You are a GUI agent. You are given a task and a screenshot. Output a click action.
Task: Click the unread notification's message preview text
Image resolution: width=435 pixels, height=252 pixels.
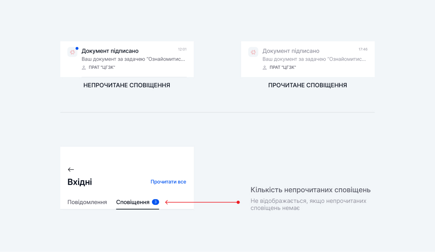point(133,59)
